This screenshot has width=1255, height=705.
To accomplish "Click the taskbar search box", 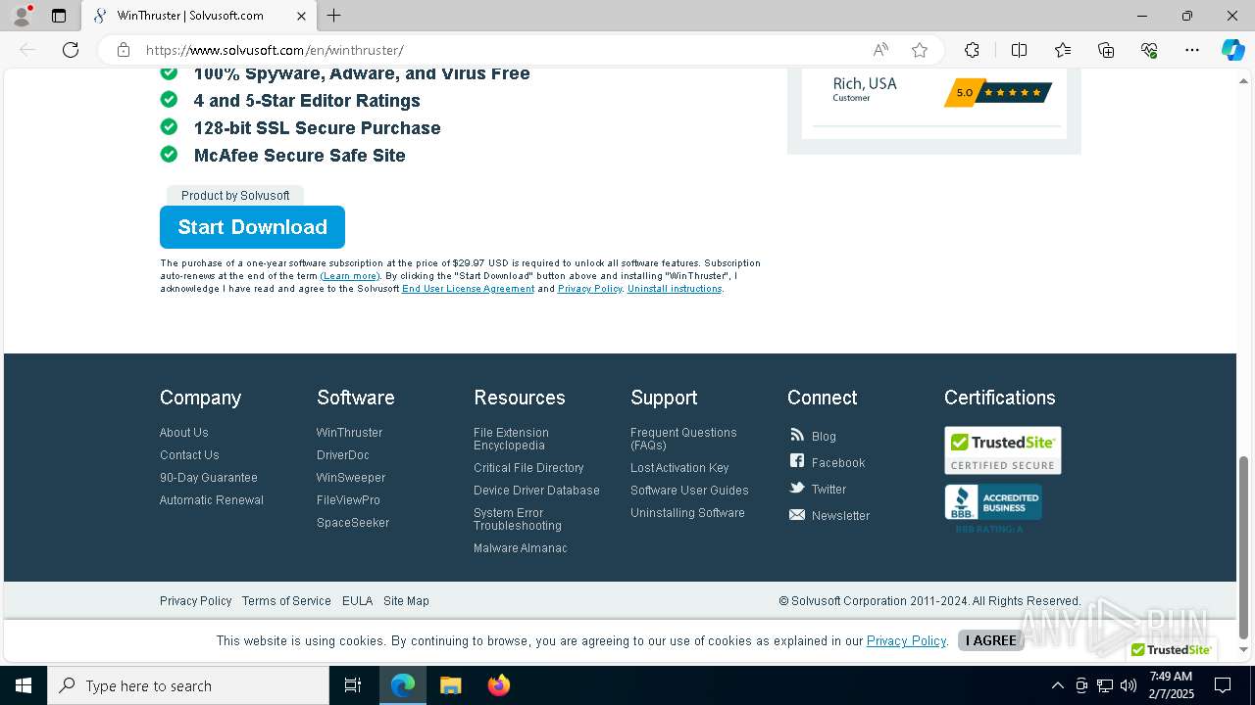I will 188,685.
